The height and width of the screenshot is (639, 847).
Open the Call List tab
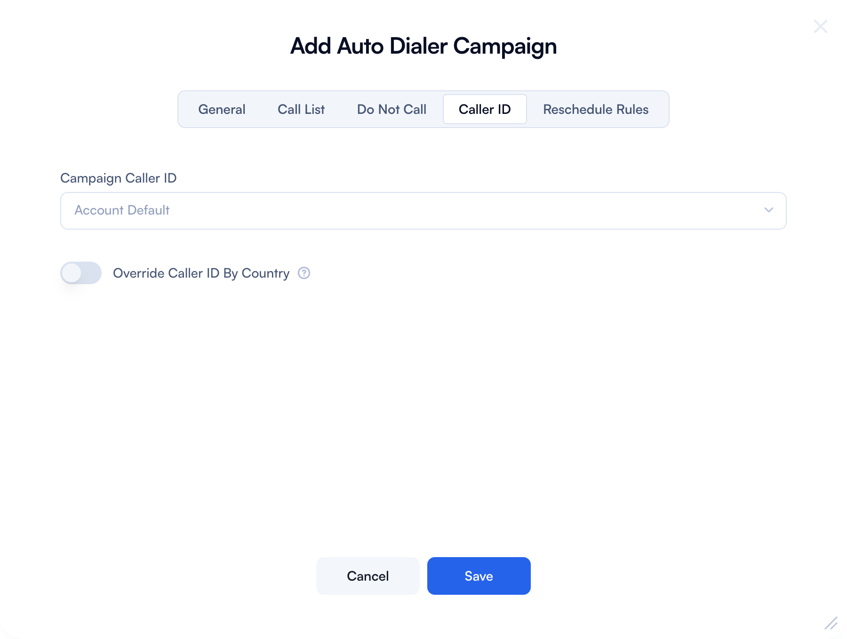point(301,109)
